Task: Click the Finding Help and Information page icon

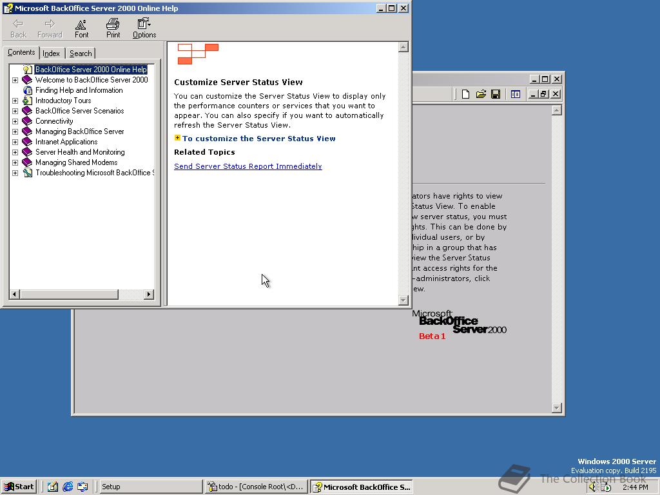Action: [27, 90]
